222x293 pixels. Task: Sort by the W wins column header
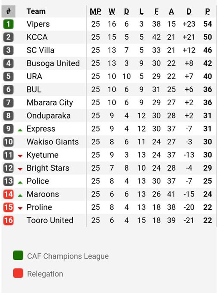(112, 11)
